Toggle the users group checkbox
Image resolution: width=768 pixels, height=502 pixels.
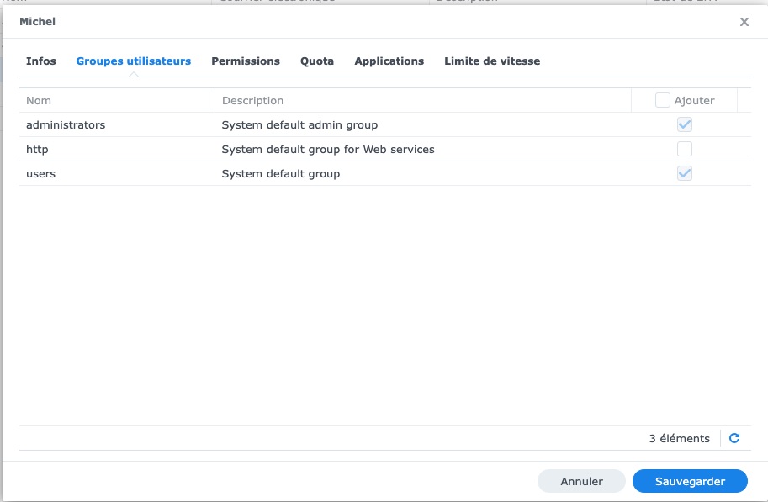pos(685,173)
